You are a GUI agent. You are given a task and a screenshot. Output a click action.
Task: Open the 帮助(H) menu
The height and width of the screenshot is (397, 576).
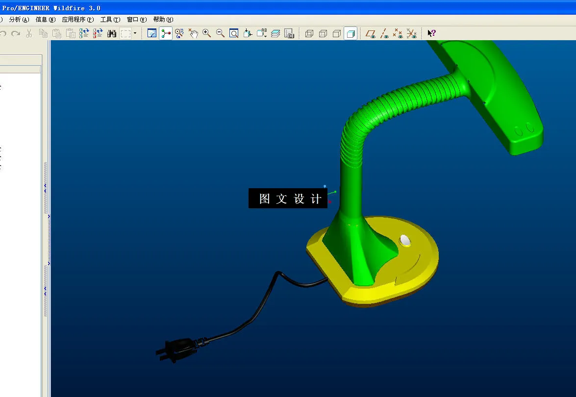click(x=163, y=20)
